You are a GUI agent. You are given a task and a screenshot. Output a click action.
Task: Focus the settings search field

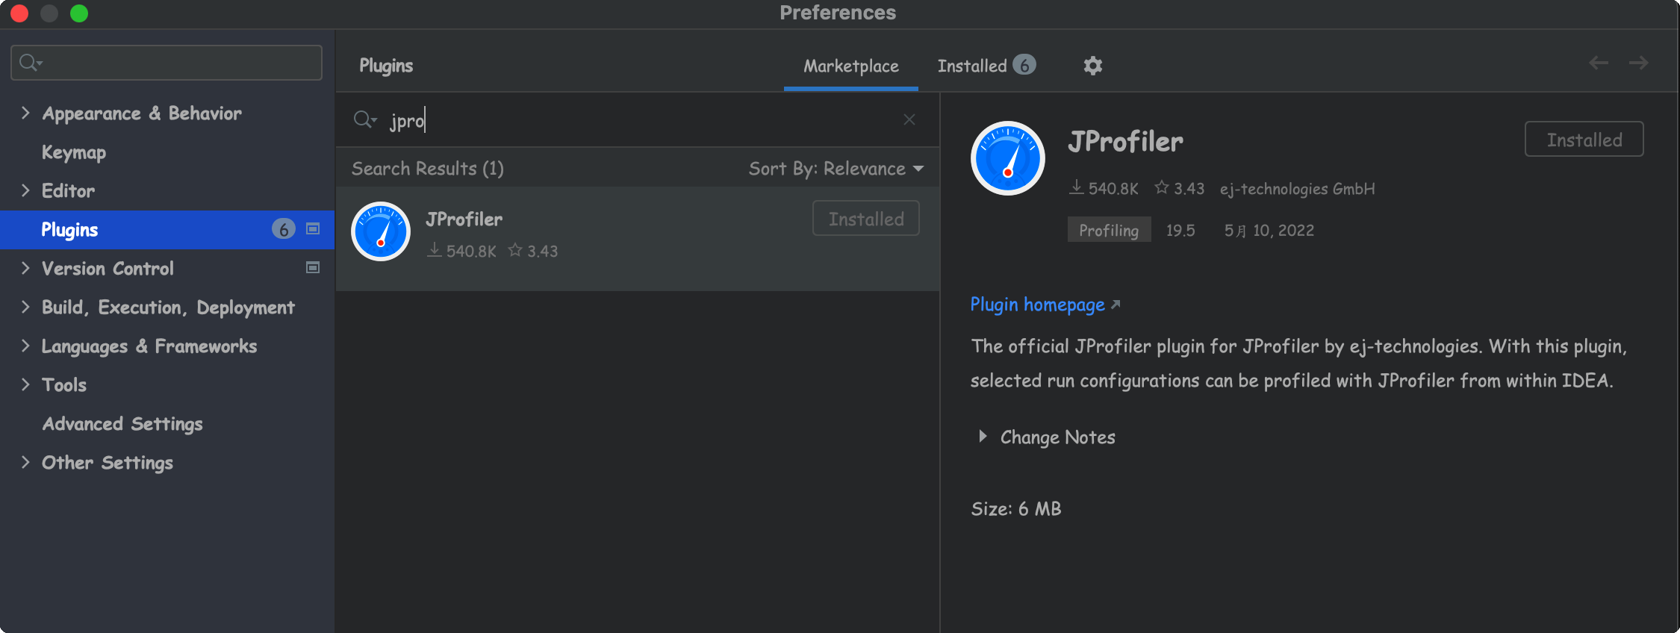(x=167, y=63)
